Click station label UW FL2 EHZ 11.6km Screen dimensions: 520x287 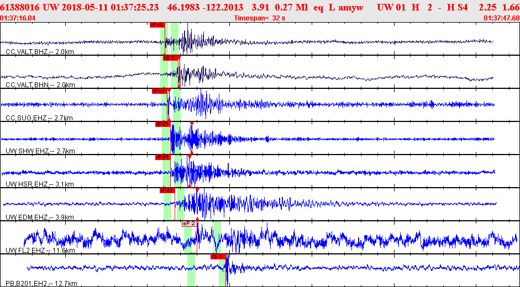point(40,251)
